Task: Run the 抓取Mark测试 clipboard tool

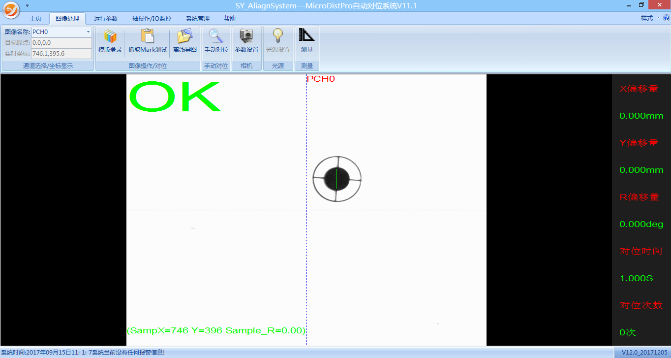Action: pos(148,41)
